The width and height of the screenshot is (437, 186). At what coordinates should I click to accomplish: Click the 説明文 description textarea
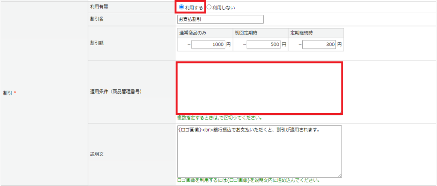tap(259, 152)
